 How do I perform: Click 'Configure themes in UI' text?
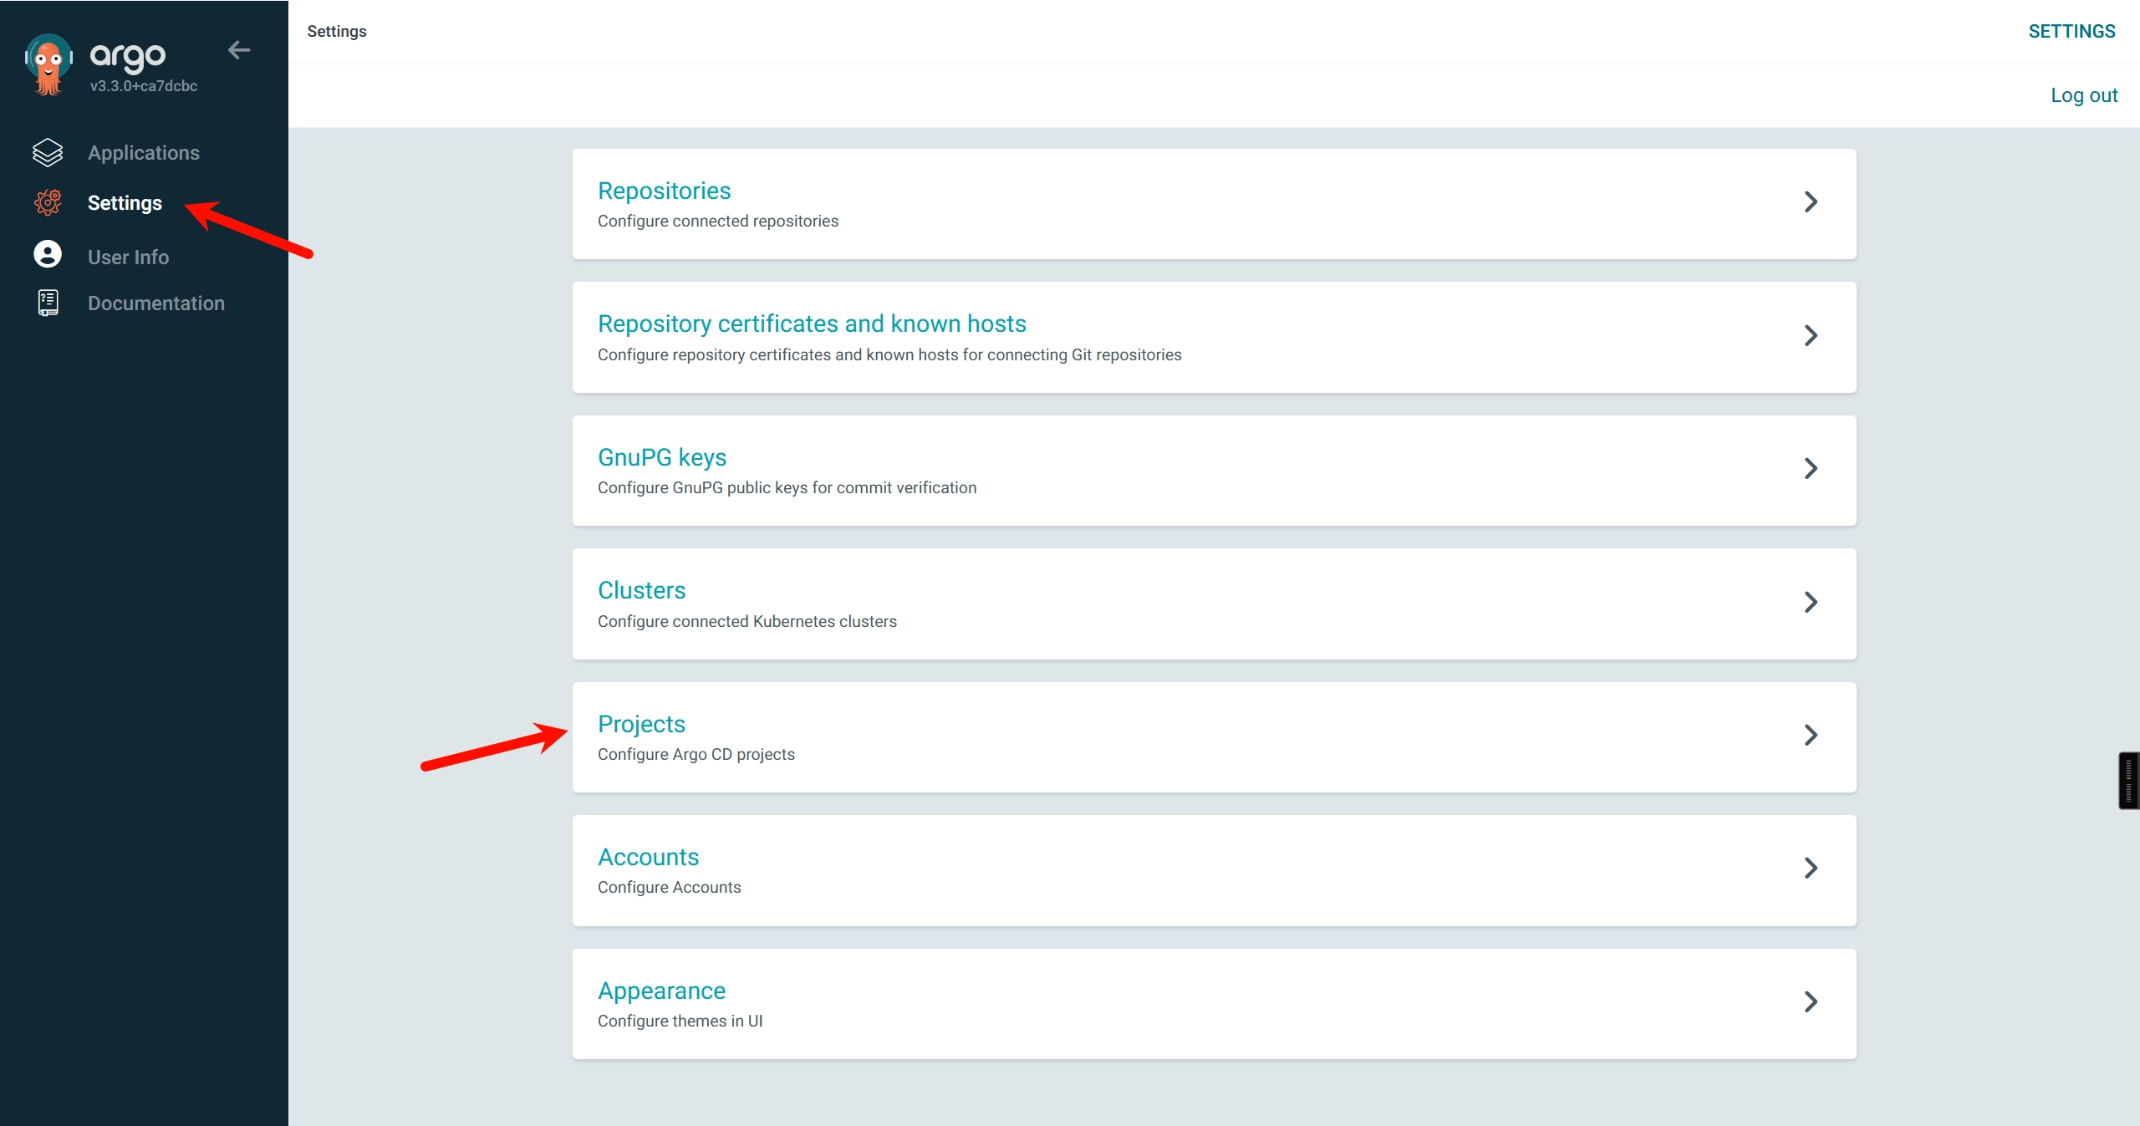pos(680,1021)
